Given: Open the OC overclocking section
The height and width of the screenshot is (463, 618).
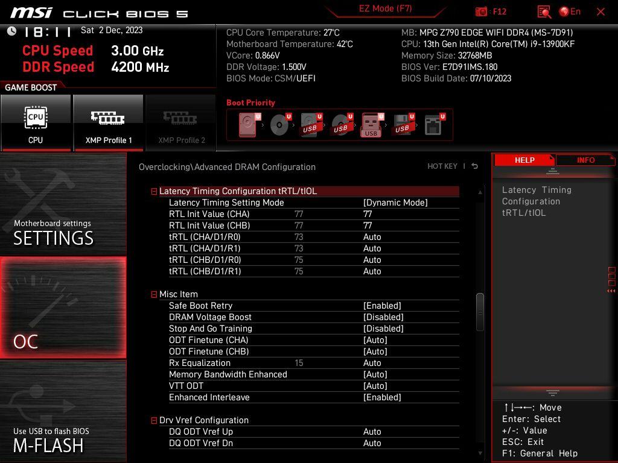Looking at the screenshot, I should (63, 307).
